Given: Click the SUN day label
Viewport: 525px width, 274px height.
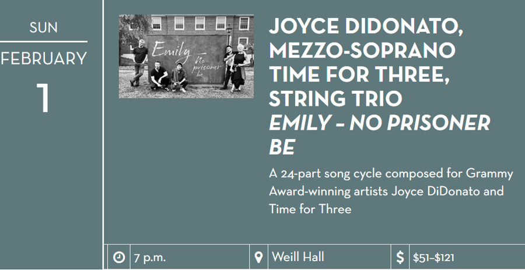Looking at the screenshot, I should pyautogui.click(x=44, y=27).
